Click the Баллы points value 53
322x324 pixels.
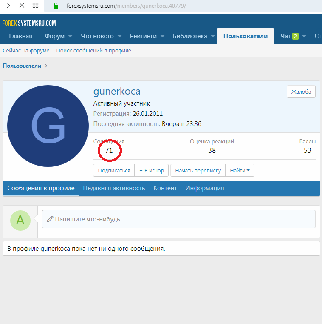pyautogui.click(x=308, y=150)
